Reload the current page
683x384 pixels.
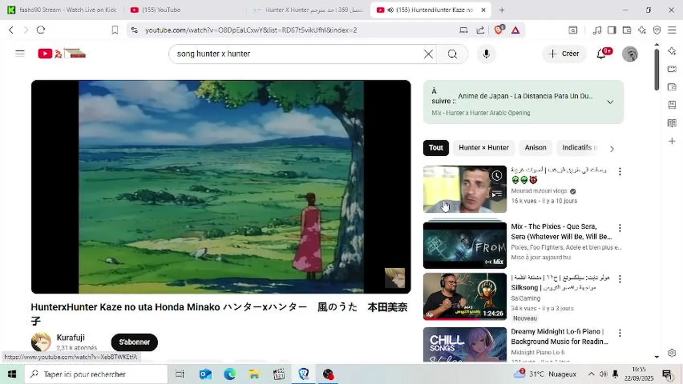click(41, 30)
